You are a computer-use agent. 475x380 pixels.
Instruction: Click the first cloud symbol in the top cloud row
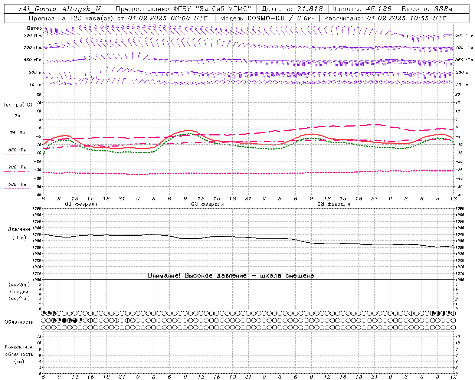coord(43,313)
